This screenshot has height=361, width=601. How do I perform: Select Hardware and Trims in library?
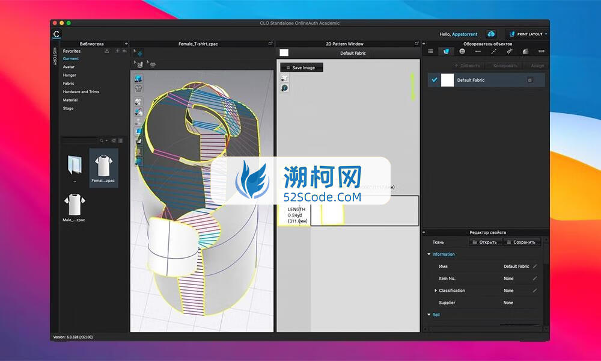click(x=81, y=91)
